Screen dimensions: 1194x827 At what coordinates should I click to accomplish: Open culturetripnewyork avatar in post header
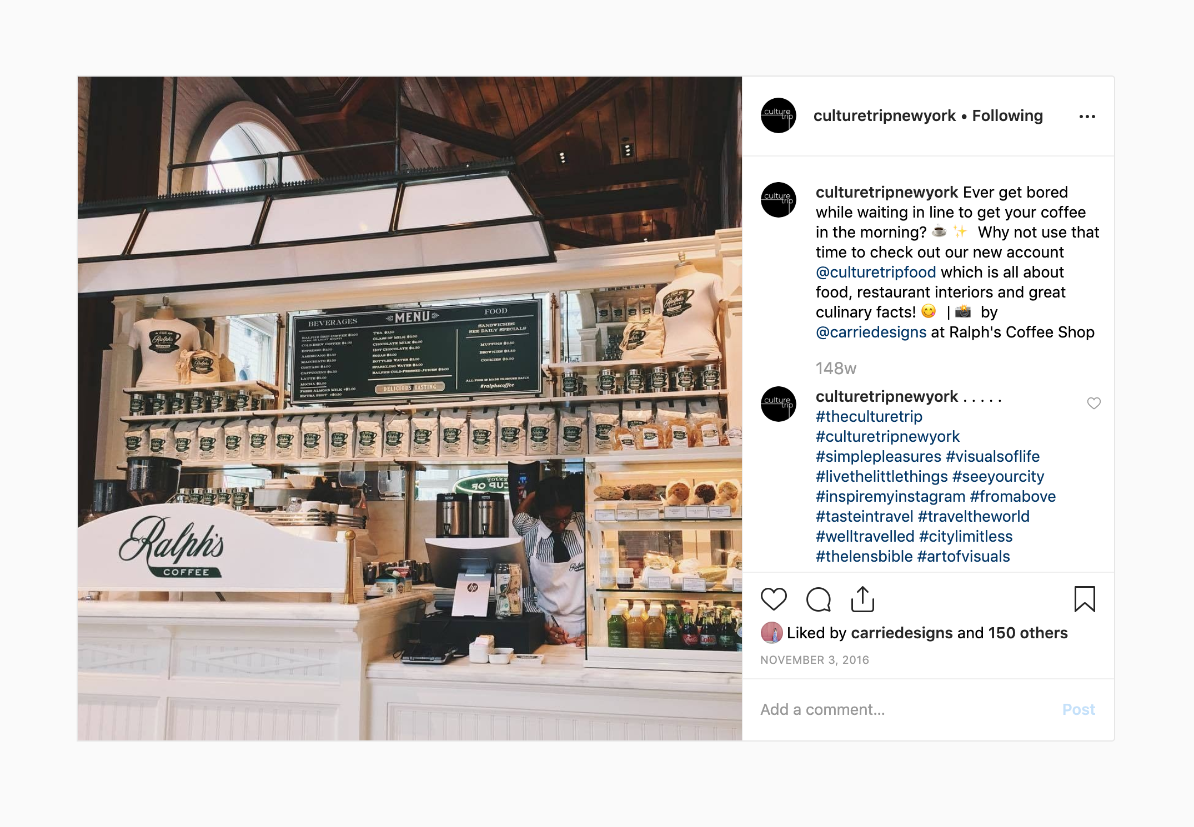tap(778, 115)
